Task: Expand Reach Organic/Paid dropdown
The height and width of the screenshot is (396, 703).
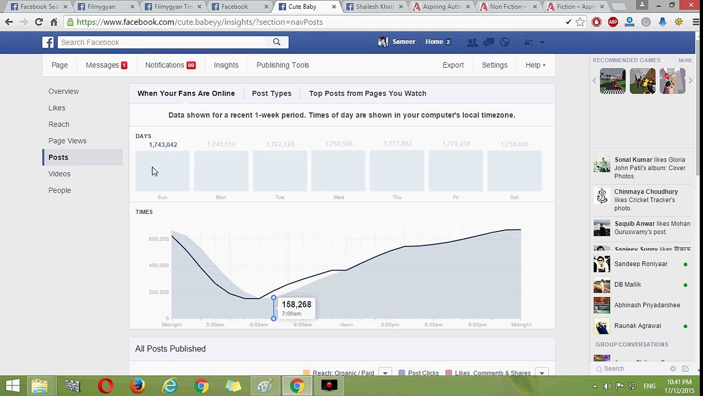Action: pyautogui.click(x=385, y=373)
